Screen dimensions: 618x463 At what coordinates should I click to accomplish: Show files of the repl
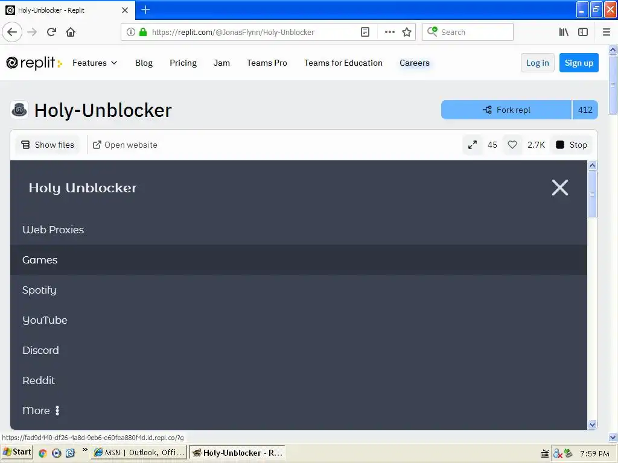[x=48, y=145]
